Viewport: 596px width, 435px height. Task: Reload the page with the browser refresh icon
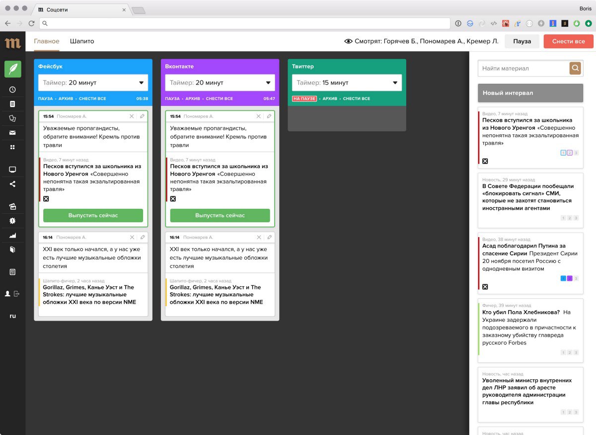pos(31,23)
